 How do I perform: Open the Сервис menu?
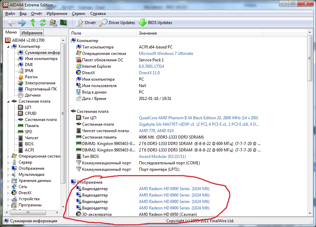78,14
